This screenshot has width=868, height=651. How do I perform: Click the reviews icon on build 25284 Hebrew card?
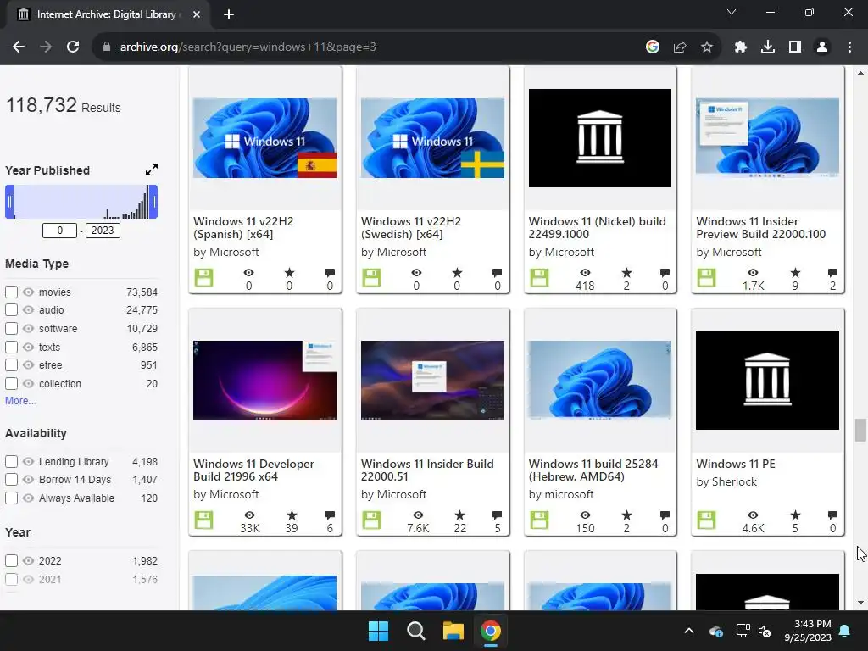(x=665, y=515)
